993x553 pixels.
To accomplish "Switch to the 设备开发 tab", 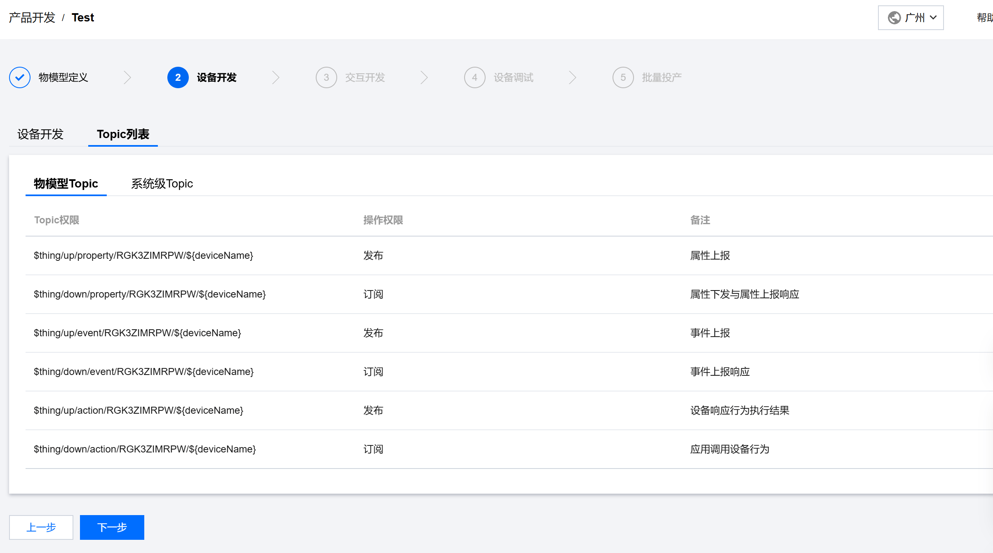I will 40,134.
